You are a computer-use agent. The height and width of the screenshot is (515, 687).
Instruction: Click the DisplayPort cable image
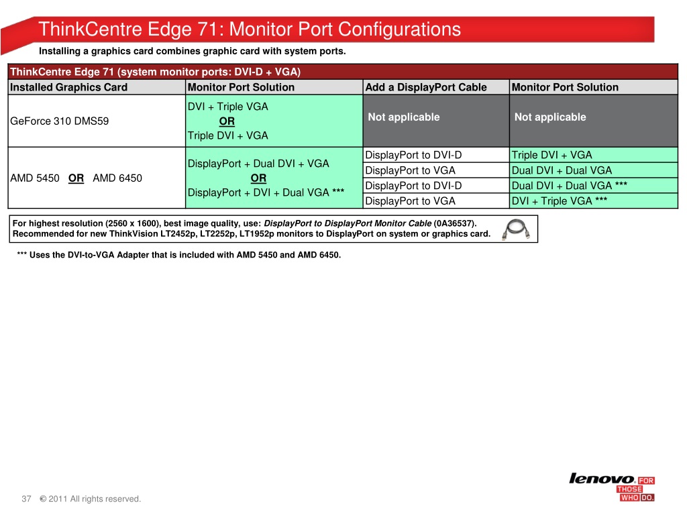[516, 229]
